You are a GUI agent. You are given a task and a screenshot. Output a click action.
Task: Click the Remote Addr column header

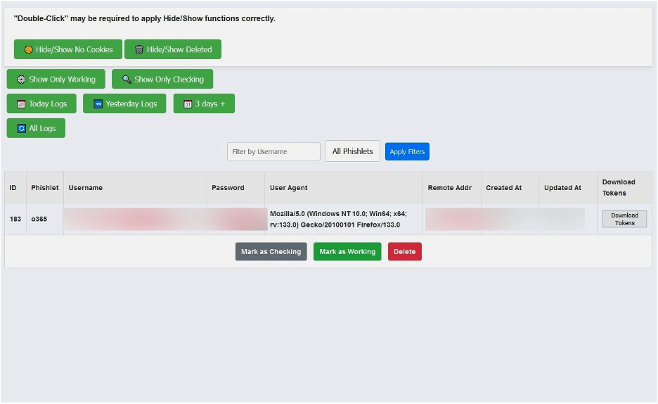click(450, 188)
